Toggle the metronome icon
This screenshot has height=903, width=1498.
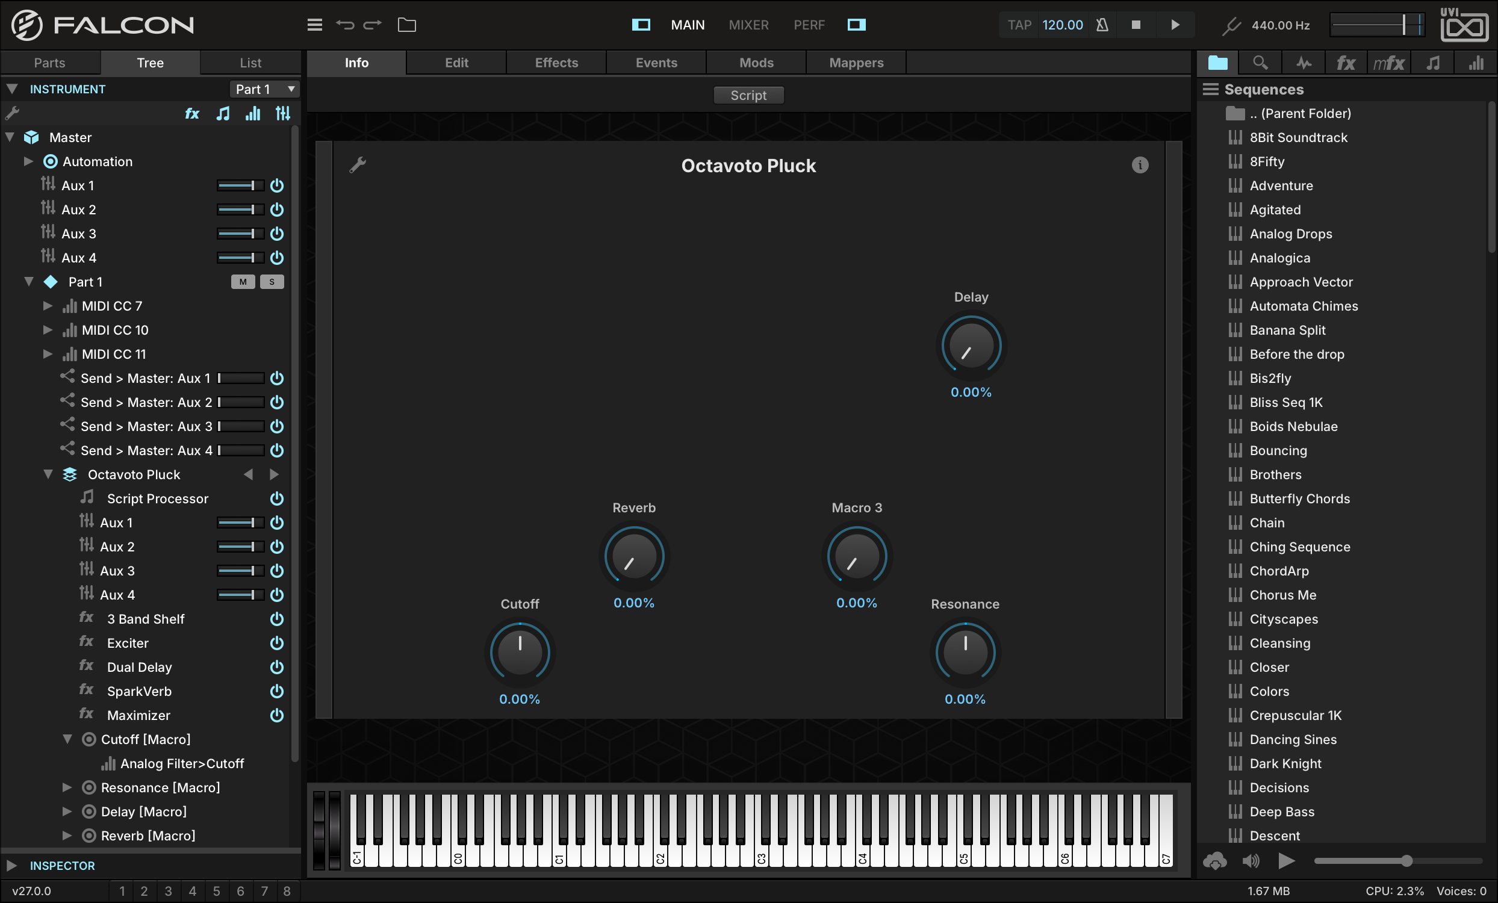pyautogui.click(x=1102, y=25)
